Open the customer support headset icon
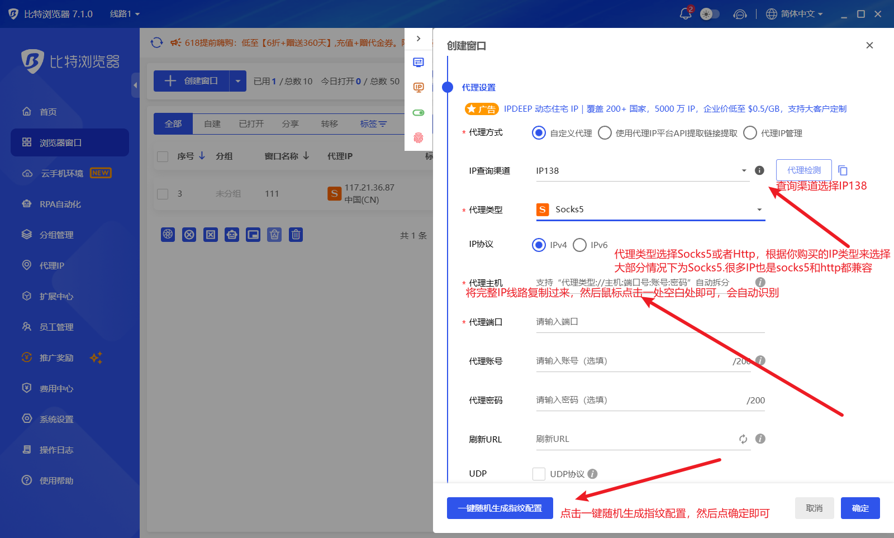 (740, 14)
